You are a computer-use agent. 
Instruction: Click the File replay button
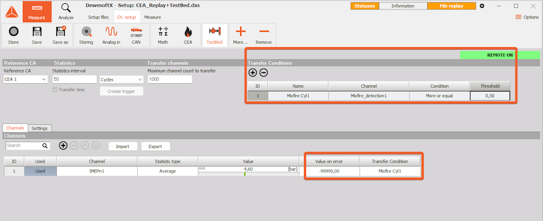[451, 6]
